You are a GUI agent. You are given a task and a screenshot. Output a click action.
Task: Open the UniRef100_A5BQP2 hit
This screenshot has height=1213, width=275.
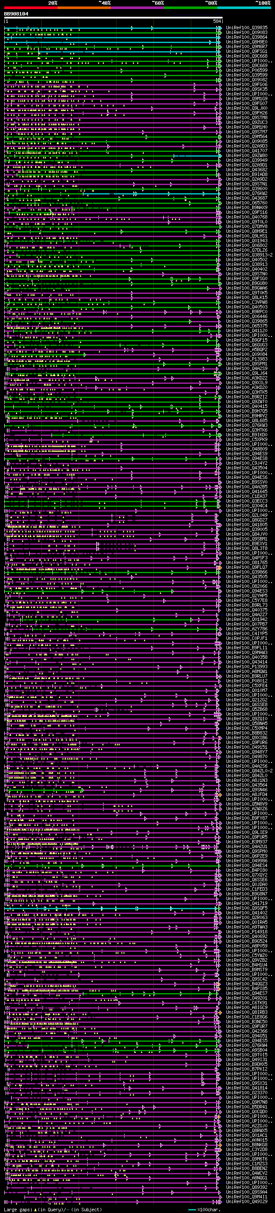coord(247,349)
